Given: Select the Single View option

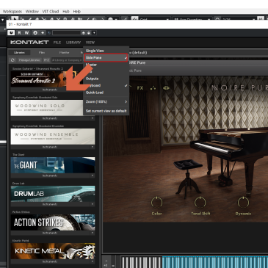Looking at the screenshot, I should click(106, 51).
